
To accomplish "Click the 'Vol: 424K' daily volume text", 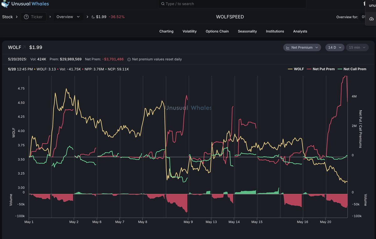I will [39, 59].
